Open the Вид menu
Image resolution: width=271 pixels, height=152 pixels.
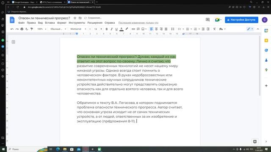tap(40, 23)
